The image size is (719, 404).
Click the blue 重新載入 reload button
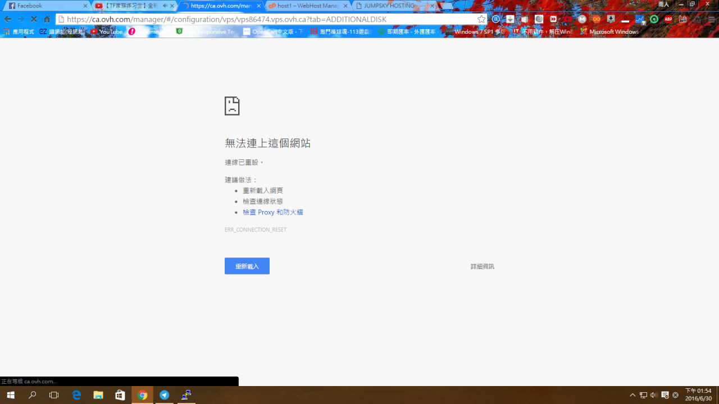pos(247,266)
